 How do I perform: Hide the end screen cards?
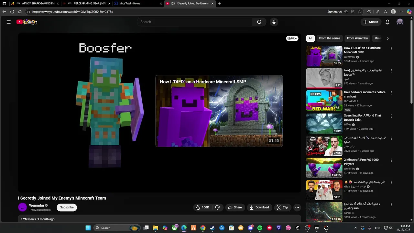(x=292, y=38)
